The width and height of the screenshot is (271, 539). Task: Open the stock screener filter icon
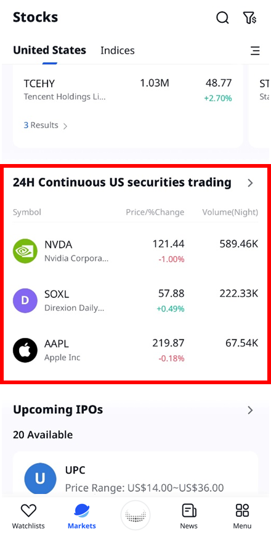click(249, 17)
